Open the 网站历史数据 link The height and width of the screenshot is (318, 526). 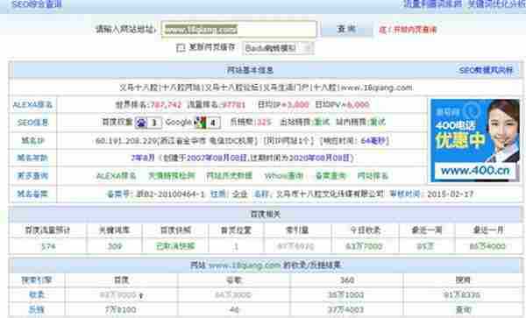coord(230,175)
